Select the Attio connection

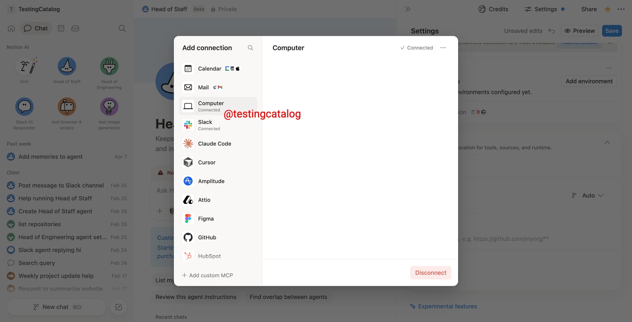[218, 200]
